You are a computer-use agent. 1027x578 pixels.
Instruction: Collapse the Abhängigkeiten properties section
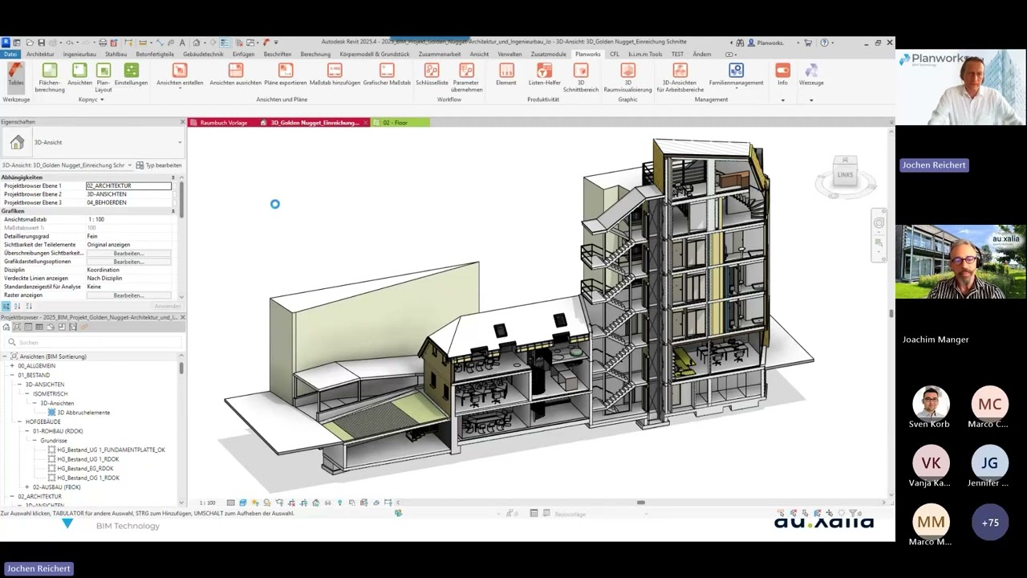tap(174, 177)
